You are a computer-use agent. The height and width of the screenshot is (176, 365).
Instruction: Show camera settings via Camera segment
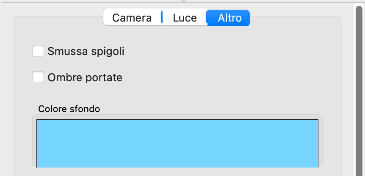[132, 18]
